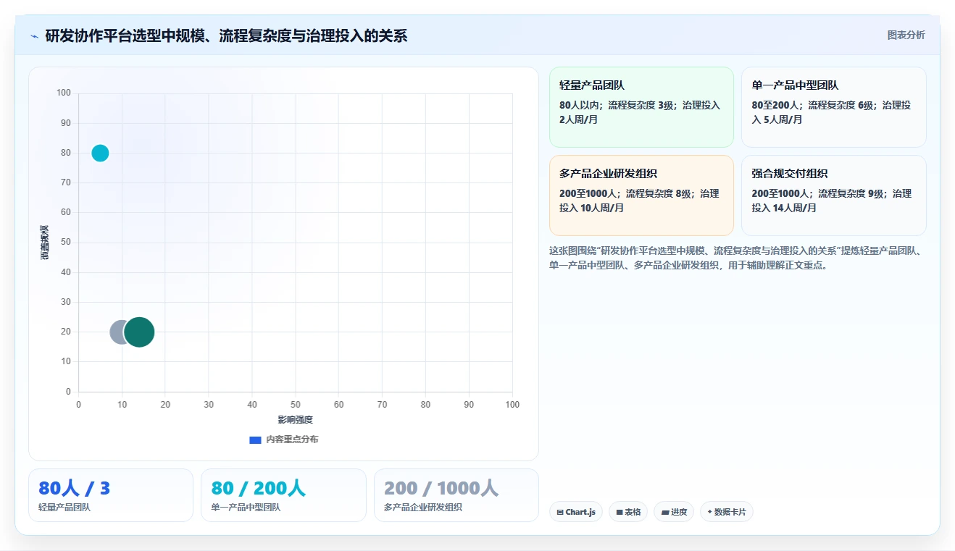
Task: Select the dark teal bubble on the chart
Action: pyautogui.click(x=139, y=332)
